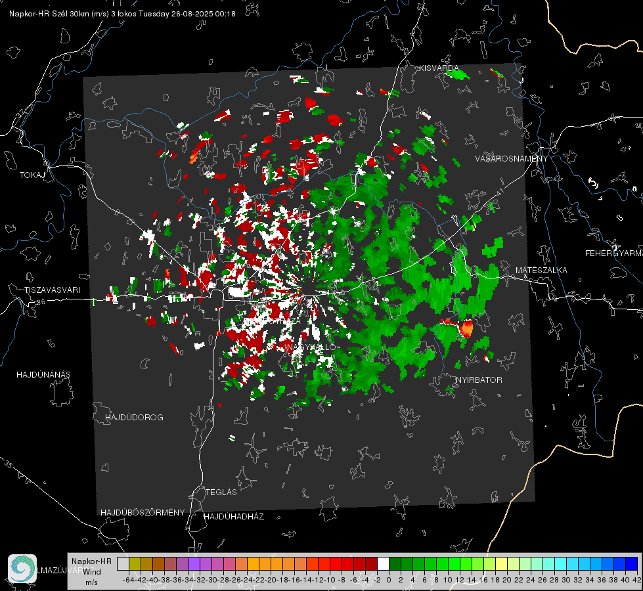Image resolution: width=643 pixels, height=591 pixels.
Task: Select the TÉGLÁS label
Action: (x=221, y=492)
